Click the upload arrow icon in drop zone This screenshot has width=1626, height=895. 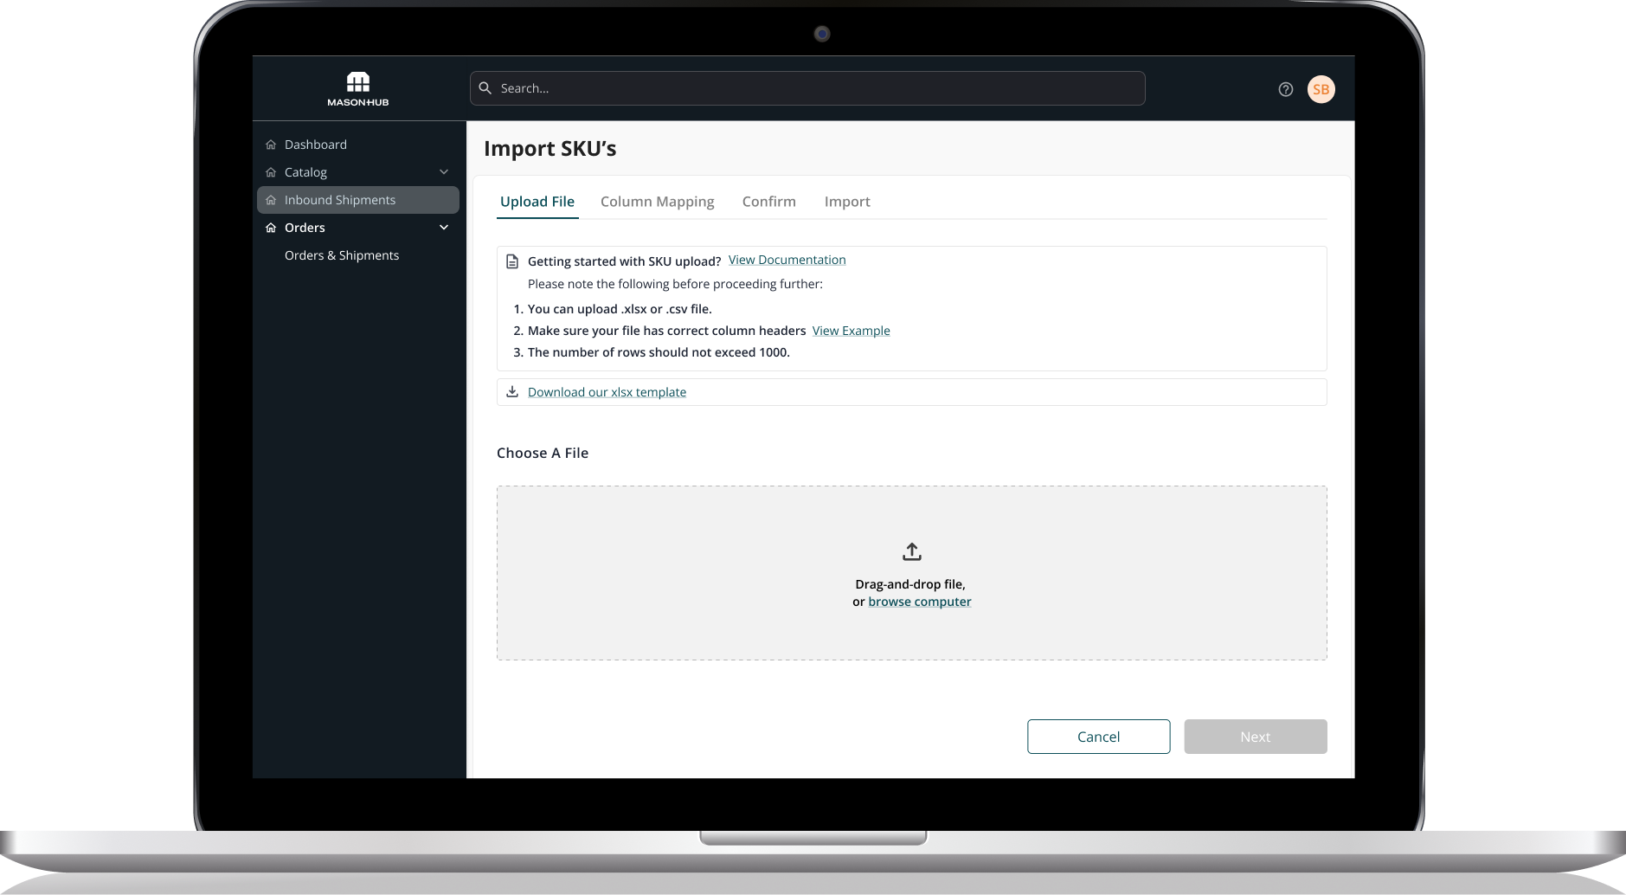point(911,551)
